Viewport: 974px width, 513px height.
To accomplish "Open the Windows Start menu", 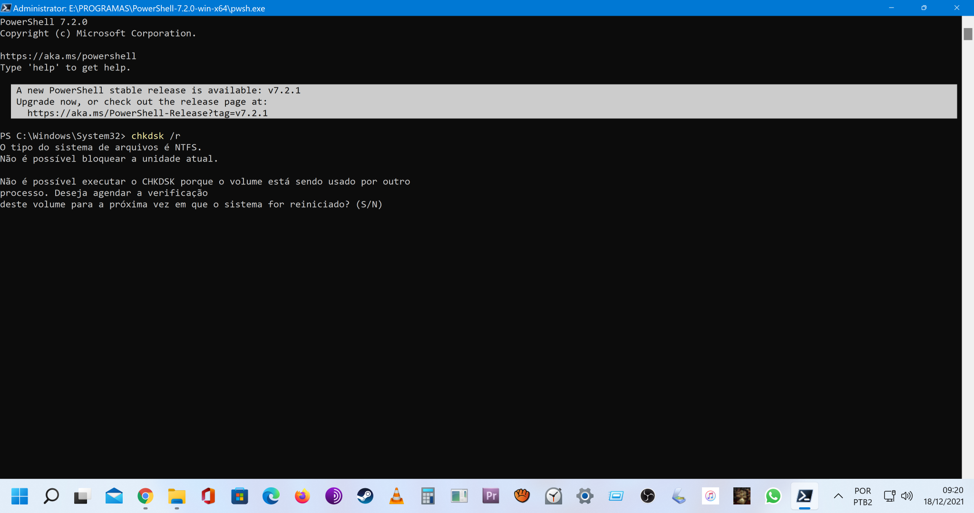I will (x=19, y=496).
